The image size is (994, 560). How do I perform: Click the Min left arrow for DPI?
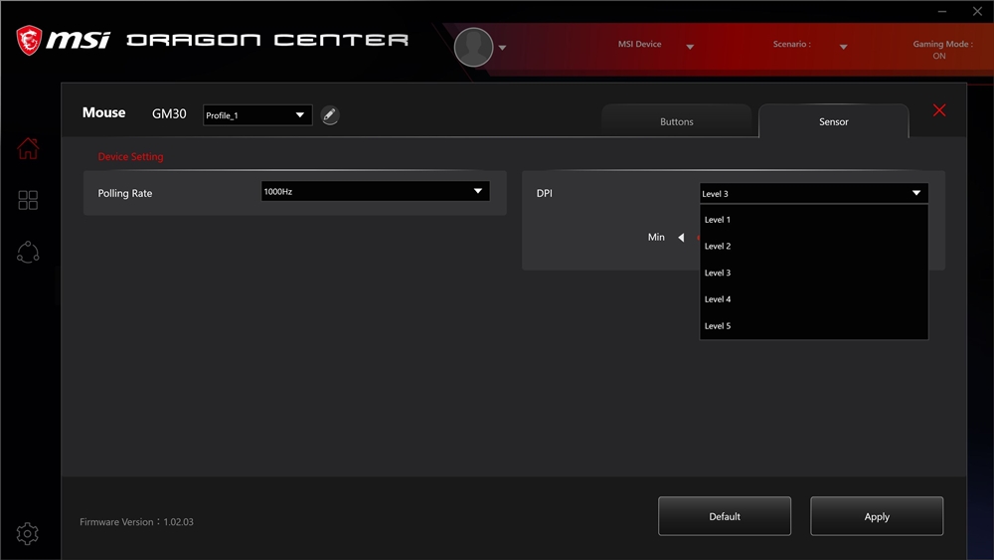(681, 237)
